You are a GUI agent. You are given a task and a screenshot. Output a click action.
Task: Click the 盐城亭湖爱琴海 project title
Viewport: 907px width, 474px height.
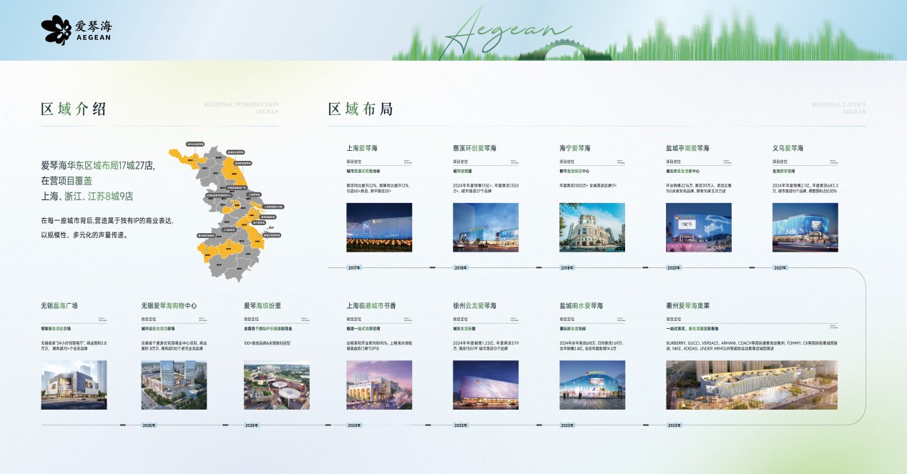pos(687,148)
